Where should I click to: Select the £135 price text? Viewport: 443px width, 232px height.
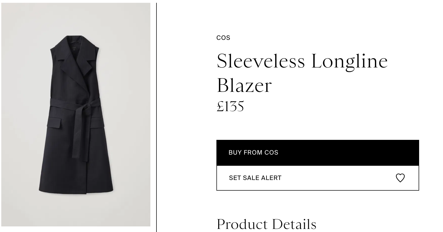coord(230,106)
